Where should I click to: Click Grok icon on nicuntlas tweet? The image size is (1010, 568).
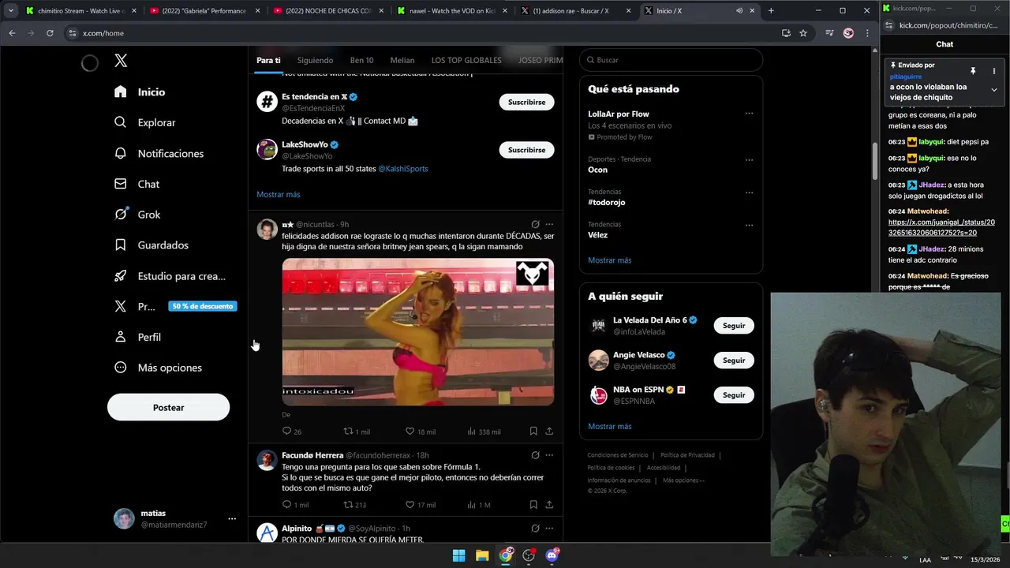point(535,224)
